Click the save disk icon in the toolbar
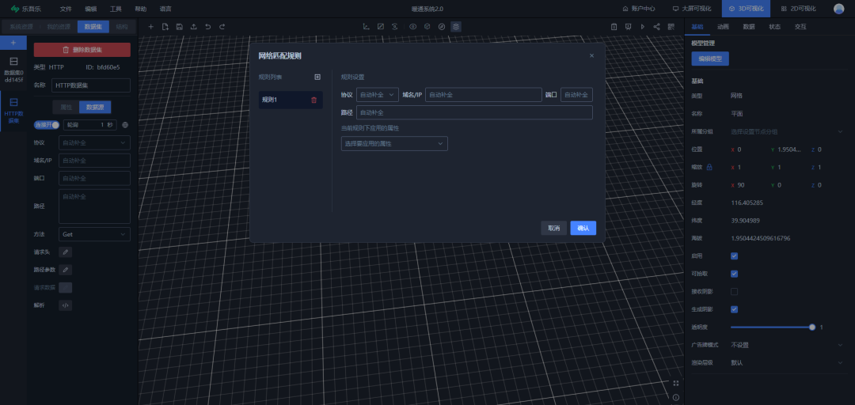Viewport: 855px width, 405px height. tap(180, 27)
